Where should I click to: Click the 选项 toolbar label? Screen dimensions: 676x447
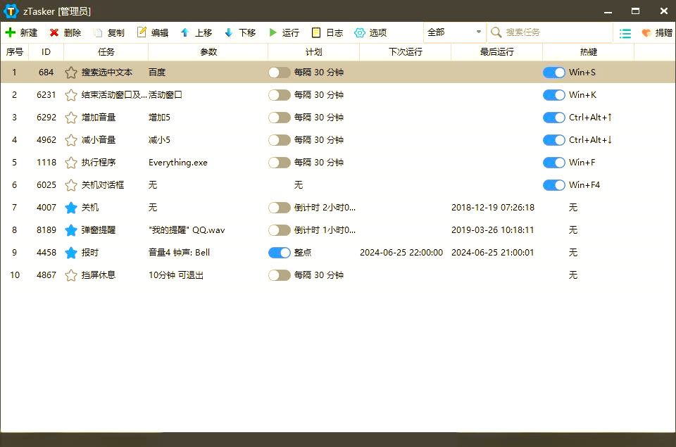click(x=378, y=33)
